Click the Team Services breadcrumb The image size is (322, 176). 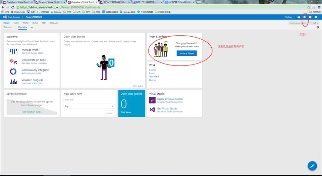coord(14,17)
